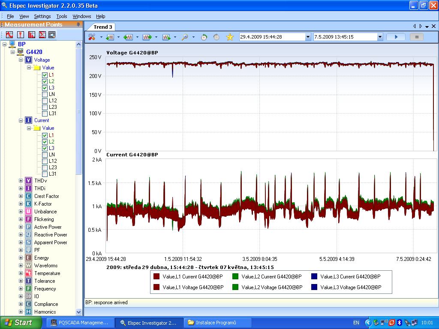Uncheck Current L2 checkbox
This screenshot has height=329, width=439.
pos(45,142)
